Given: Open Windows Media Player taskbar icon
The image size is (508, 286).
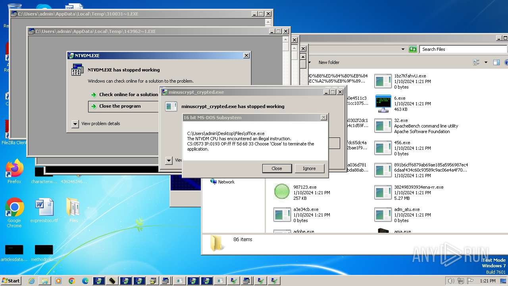Looking at the screenshot, I should point(58,281).
